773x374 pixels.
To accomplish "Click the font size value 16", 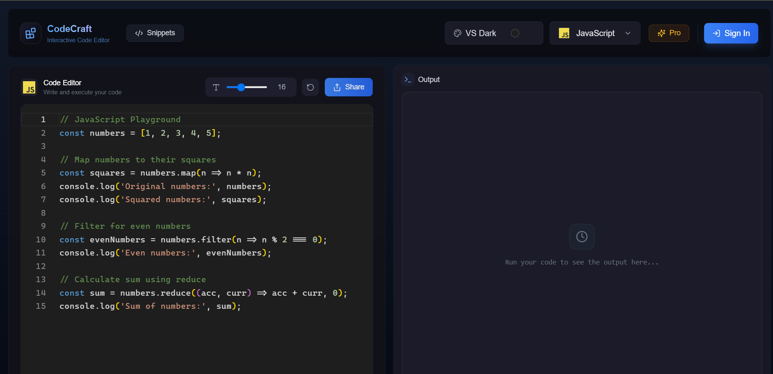I will pyautogui.click(x=282, y=87).
